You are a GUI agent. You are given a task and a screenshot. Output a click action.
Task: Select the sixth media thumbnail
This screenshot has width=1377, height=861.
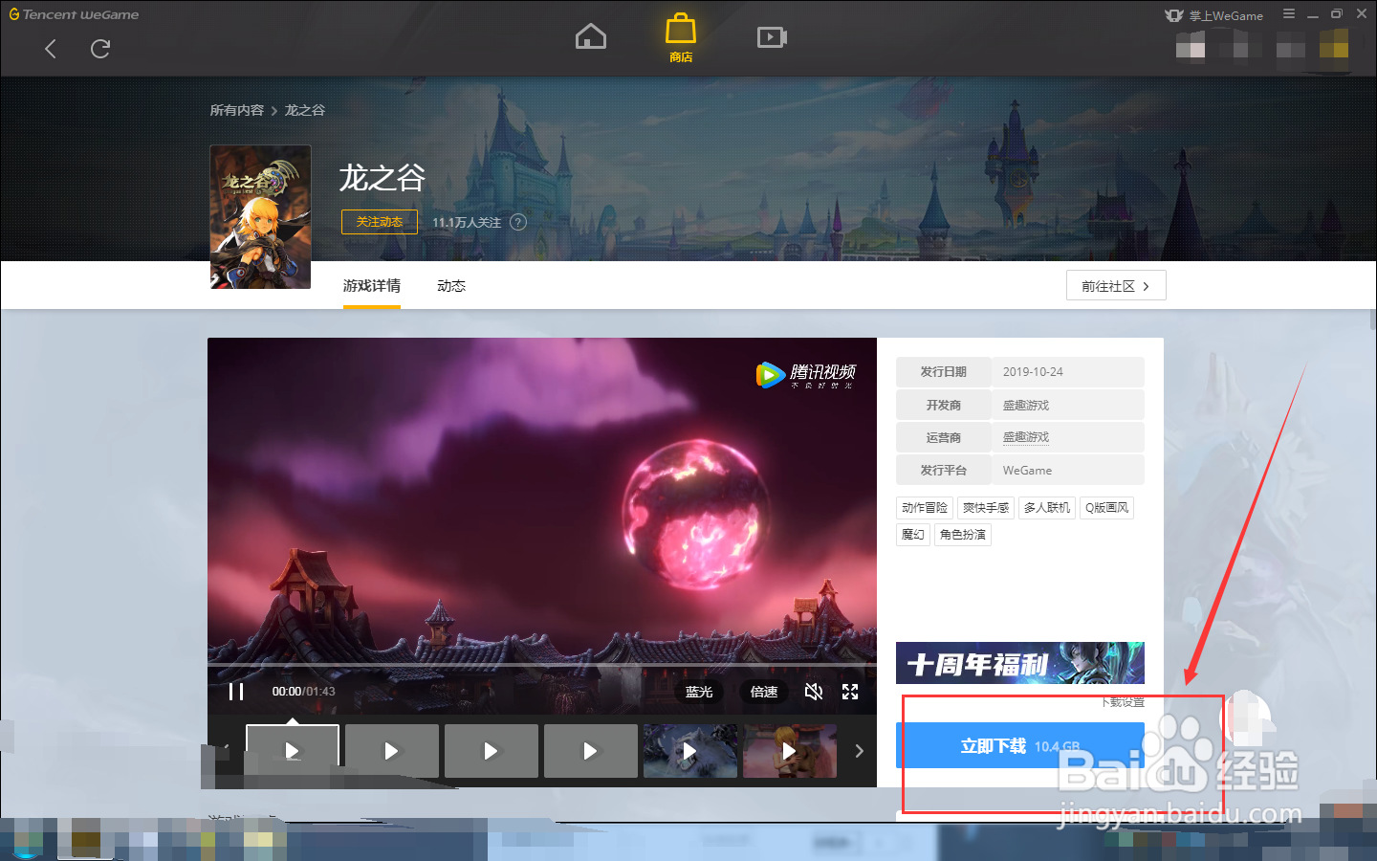[790, 751]
